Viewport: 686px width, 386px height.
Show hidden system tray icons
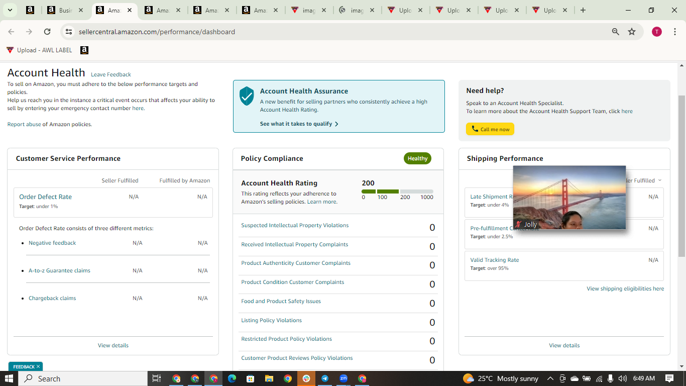click(x=550, y=378)
